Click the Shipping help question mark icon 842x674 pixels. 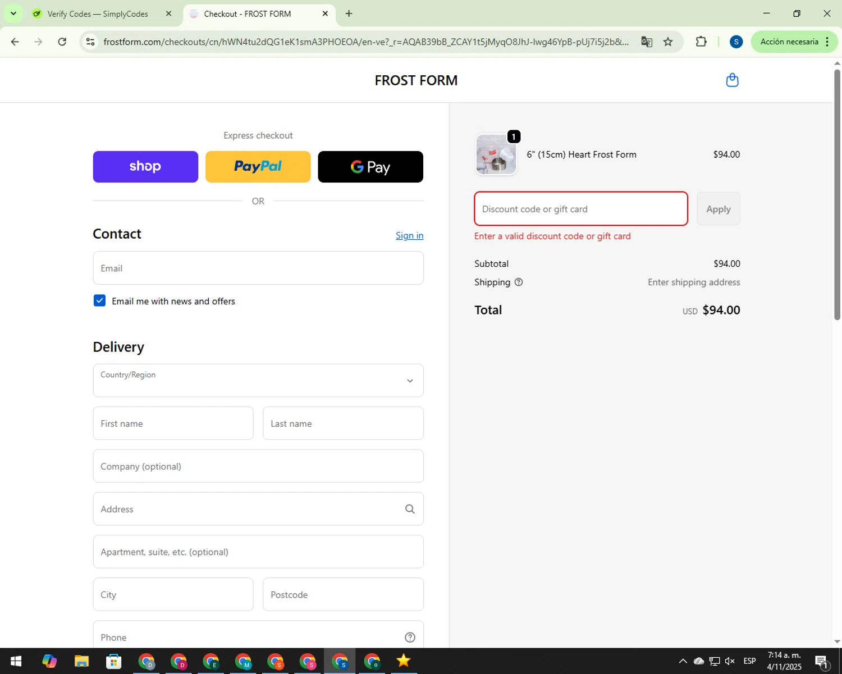pyautogui.click(x=519, y=282)
